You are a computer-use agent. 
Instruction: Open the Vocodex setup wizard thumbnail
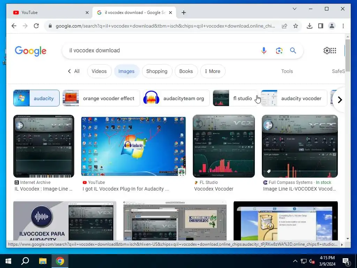coord(286,221)
